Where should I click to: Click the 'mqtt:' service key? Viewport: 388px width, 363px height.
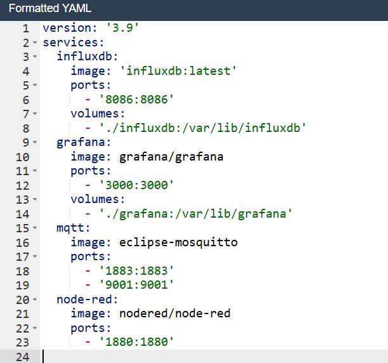pyautogui.click(x=74, y=228)
